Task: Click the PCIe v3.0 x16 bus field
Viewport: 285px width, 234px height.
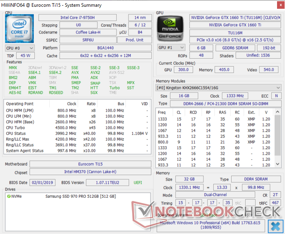Action: 235,40
